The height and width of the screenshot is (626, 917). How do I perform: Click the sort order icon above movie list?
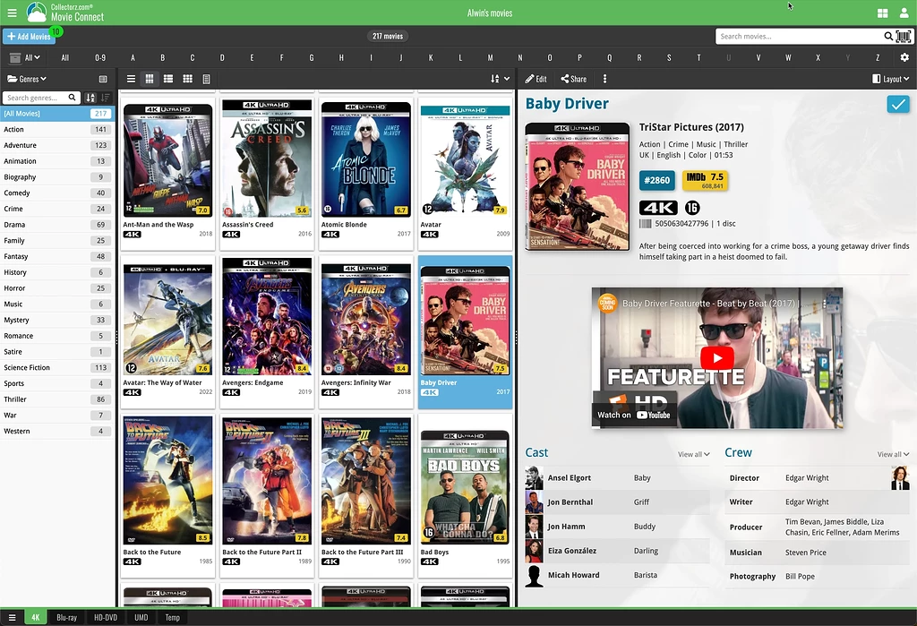pyautogui.click(x=495, y=79)
